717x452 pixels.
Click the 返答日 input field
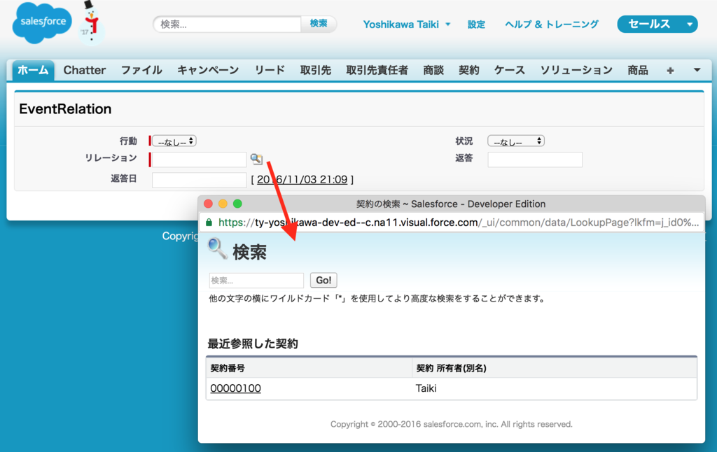(199, 180)
